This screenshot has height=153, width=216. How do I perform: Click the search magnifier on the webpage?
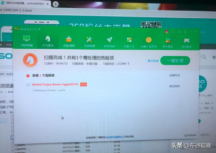coord(204,57)
